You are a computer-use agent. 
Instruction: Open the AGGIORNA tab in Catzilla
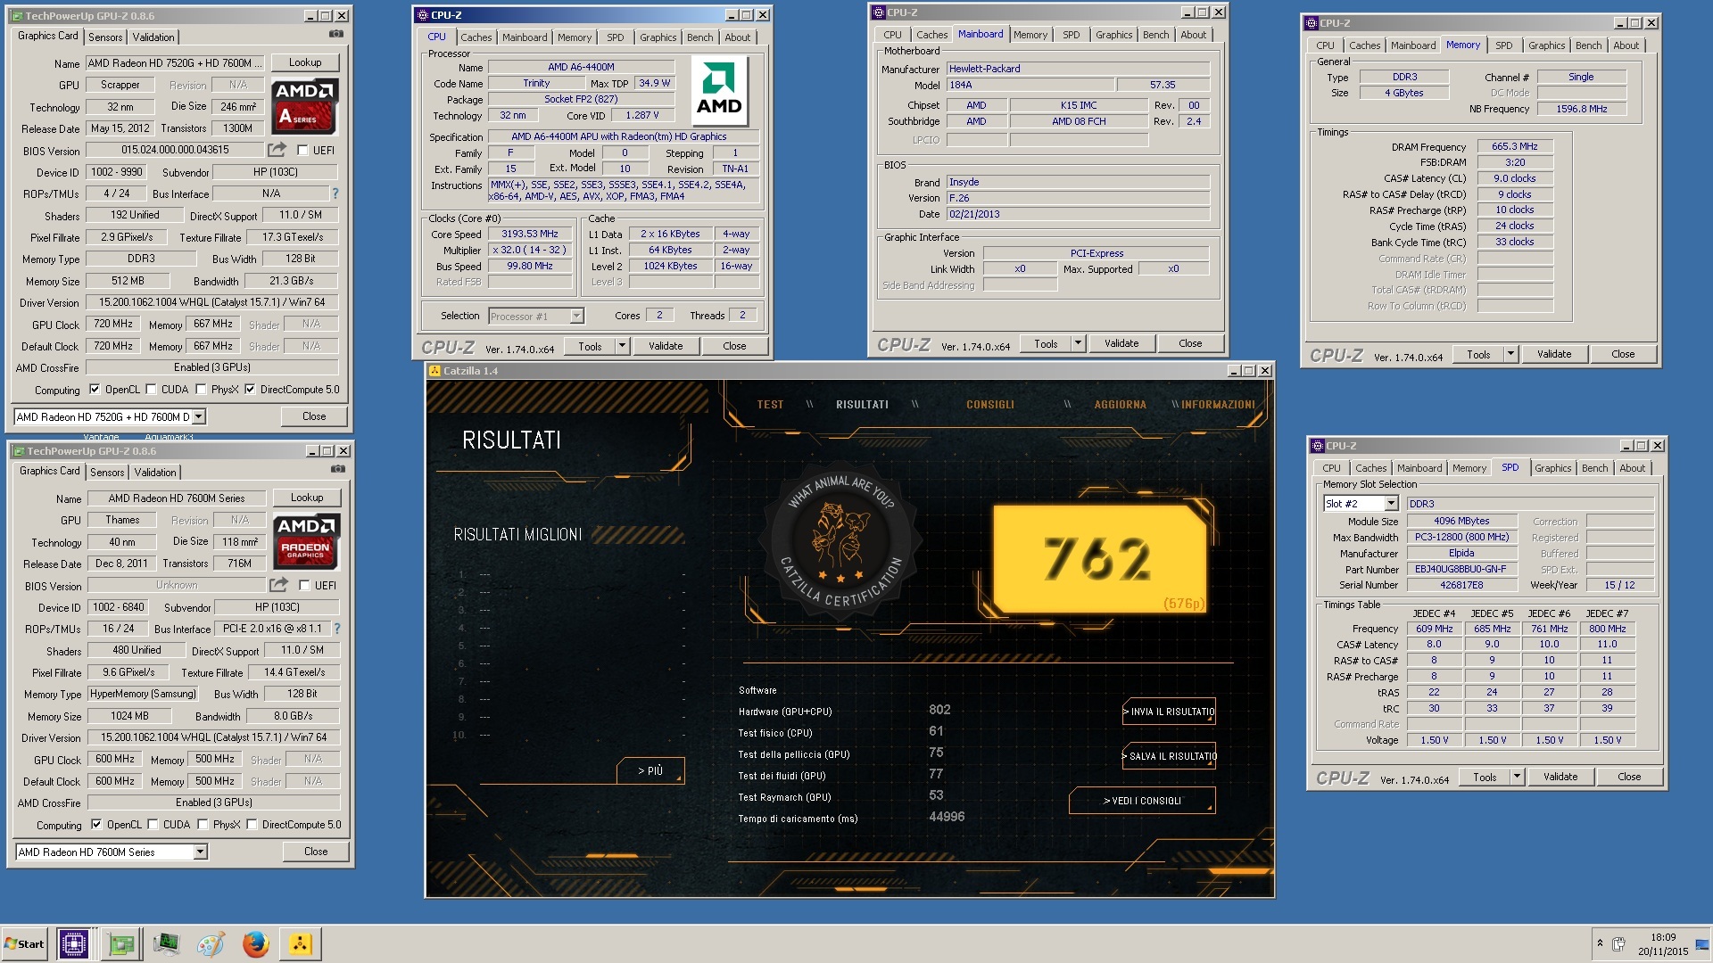click(x=1120, y=404)
